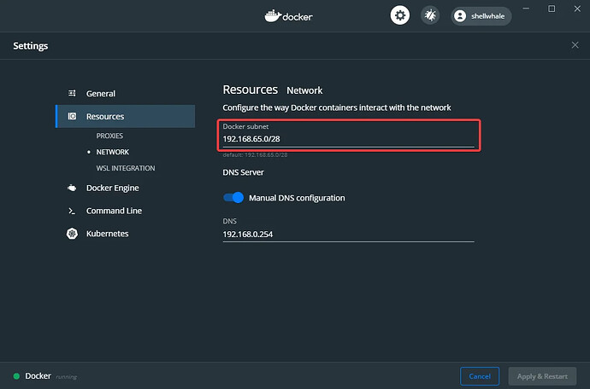Open WSL Integration sub-section
The width and height of the screenshot is (590, 389).
click(126, 168)
